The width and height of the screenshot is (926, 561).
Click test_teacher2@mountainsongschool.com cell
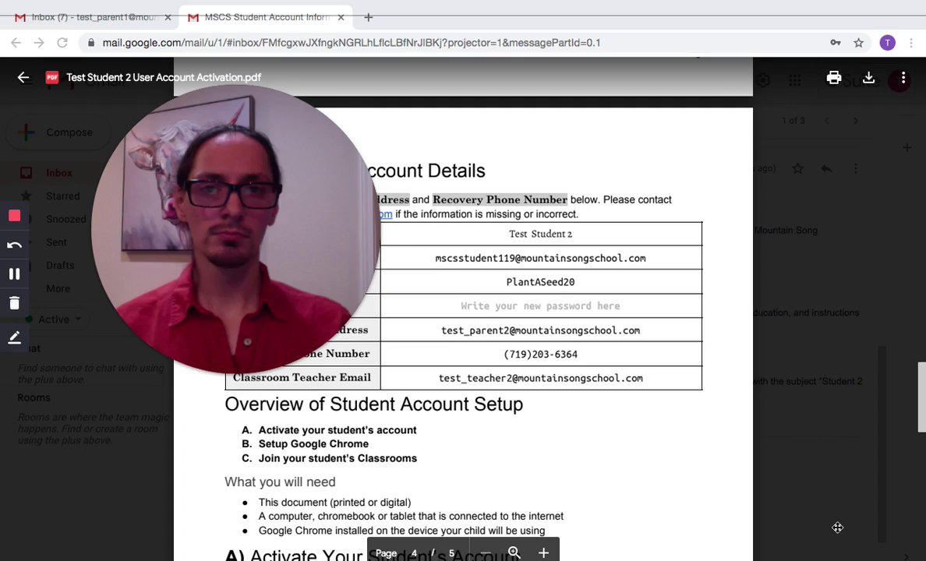(x=540, y=378)
